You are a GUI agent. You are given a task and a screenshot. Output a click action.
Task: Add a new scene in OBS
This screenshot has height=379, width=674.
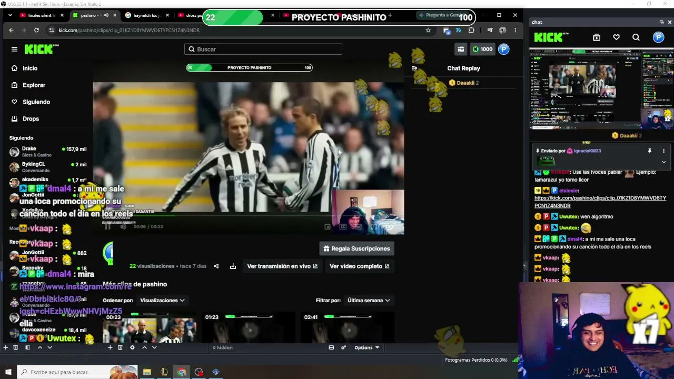(5, 347)
